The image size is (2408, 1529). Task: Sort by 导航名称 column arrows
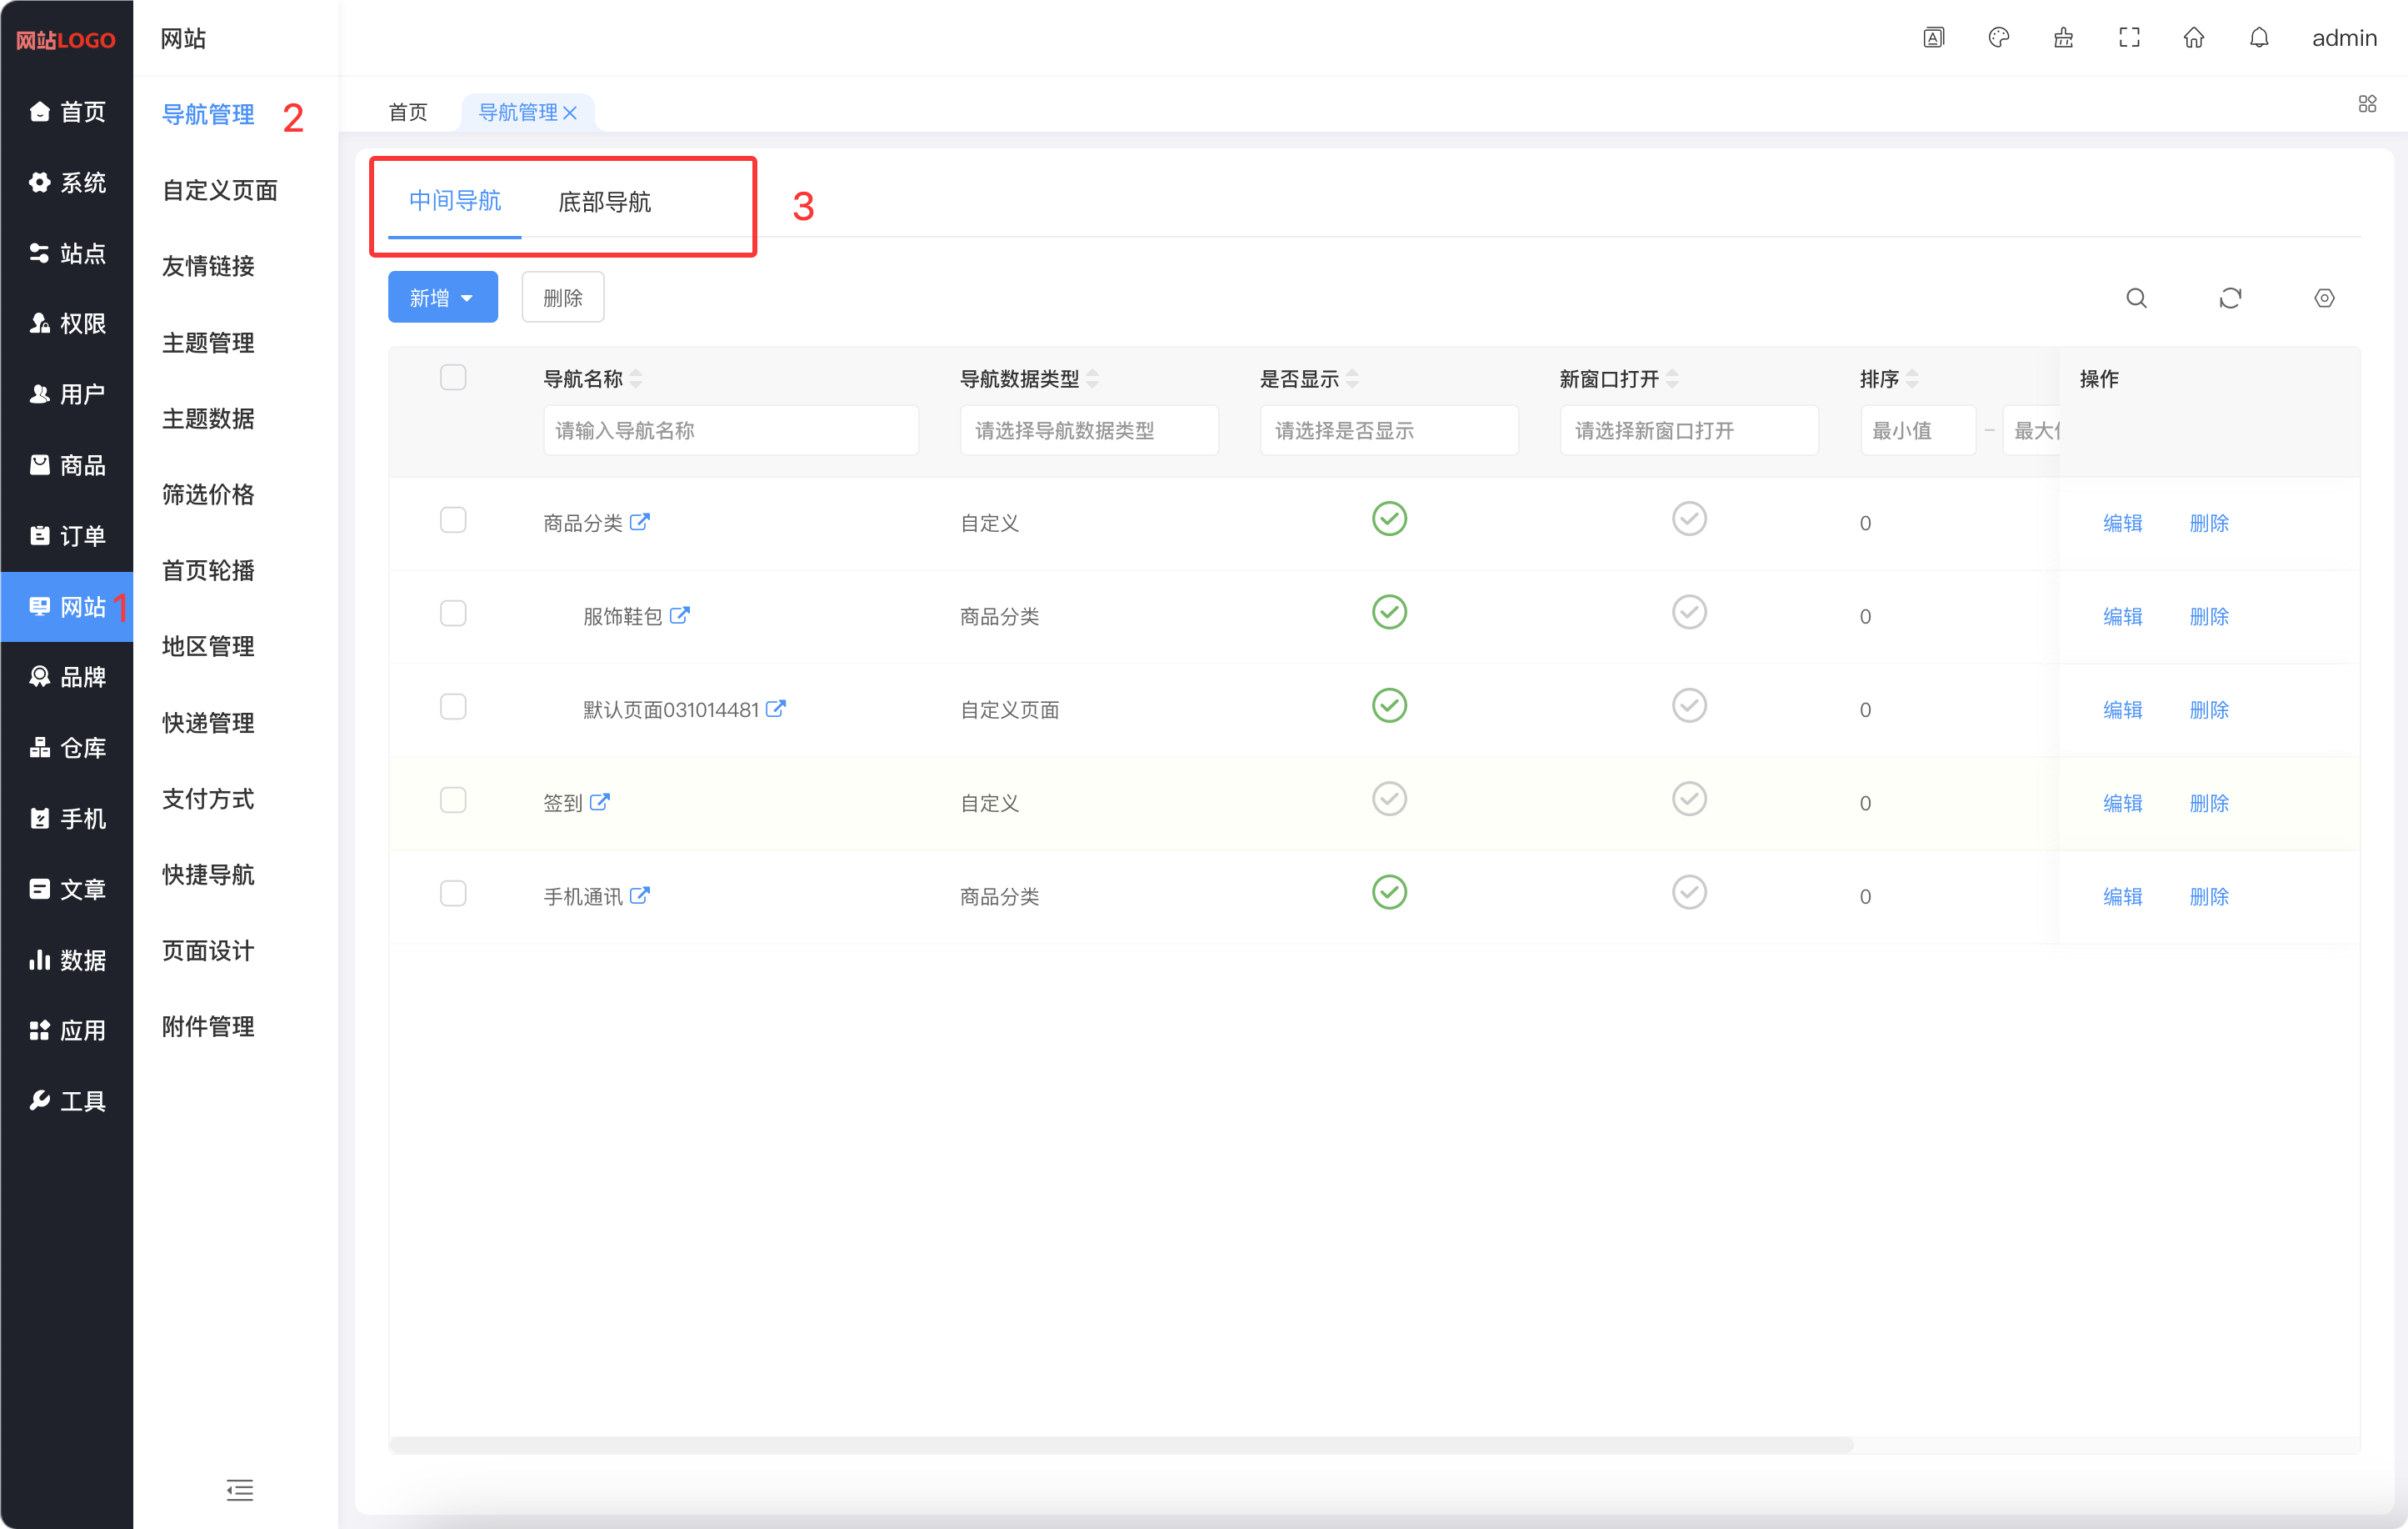coord(636,379)
